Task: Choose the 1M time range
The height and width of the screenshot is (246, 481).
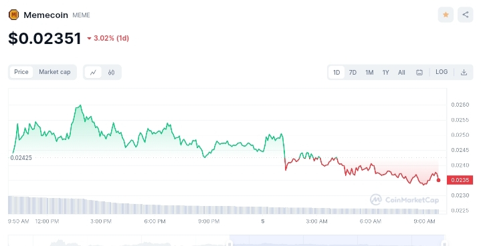Action: (x=369, y=73)
